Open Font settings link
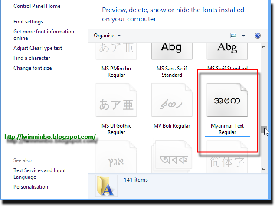The image size is (275, 206). point(28,22)
